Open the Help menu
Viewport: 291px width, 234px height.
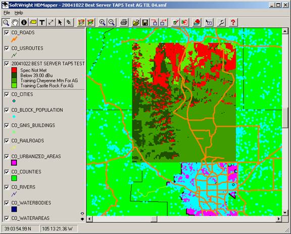coord(19,13)
